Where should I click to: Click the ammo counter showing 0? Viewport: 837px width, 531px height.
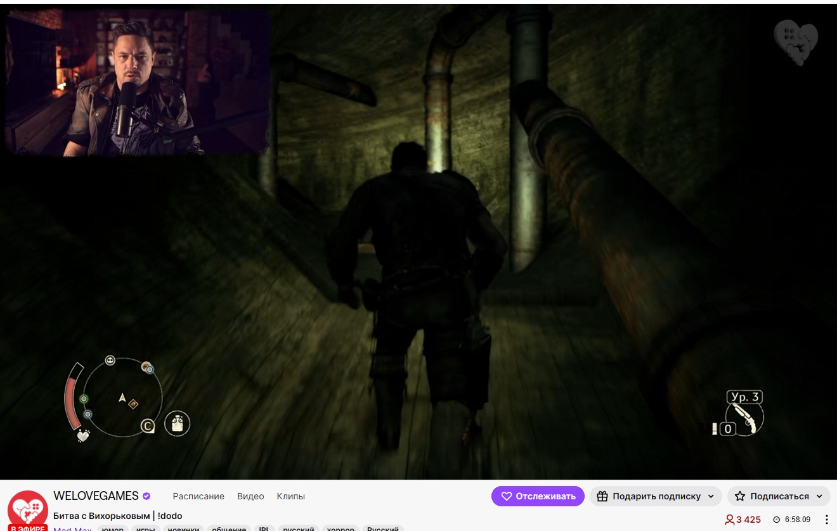[728, 429]
